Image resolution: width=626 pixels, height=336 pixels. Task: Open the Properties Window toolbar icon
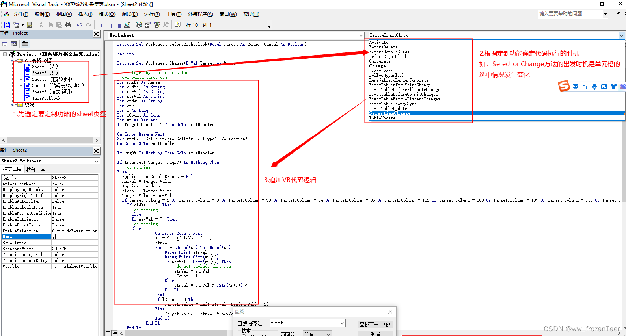pyautogui.click(x=148, y=25)
